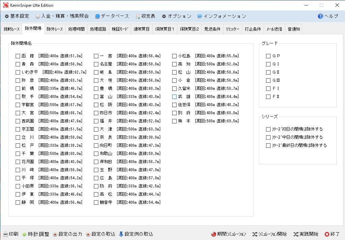
Task: Click the ヘルプ question mark icon
Action: 321,16
